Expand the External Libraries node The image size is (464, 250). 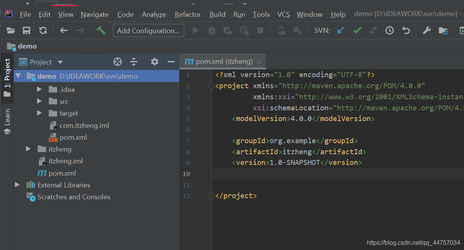[17, 185]
